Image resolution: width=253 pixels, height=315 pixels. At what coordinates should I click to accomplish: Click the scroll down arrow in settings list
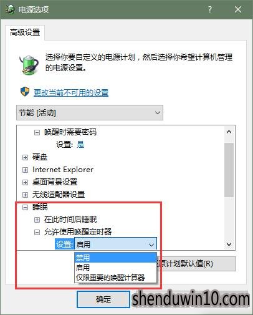(229, 244)
